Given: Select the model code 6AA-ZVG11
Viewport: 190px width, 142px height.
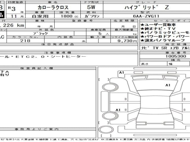Looking at the screenshot, I should point(146,16).
